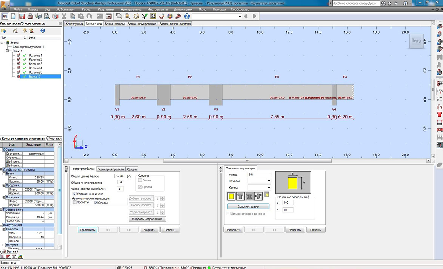The image size is (443, 269).
Task: Click the Print icon
Action: point(30,16)
